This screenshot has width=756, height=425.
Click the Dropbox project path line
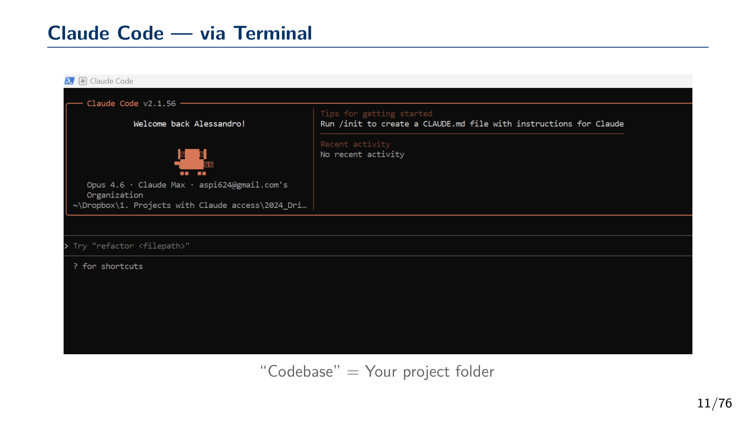click(x=190, y=205)
